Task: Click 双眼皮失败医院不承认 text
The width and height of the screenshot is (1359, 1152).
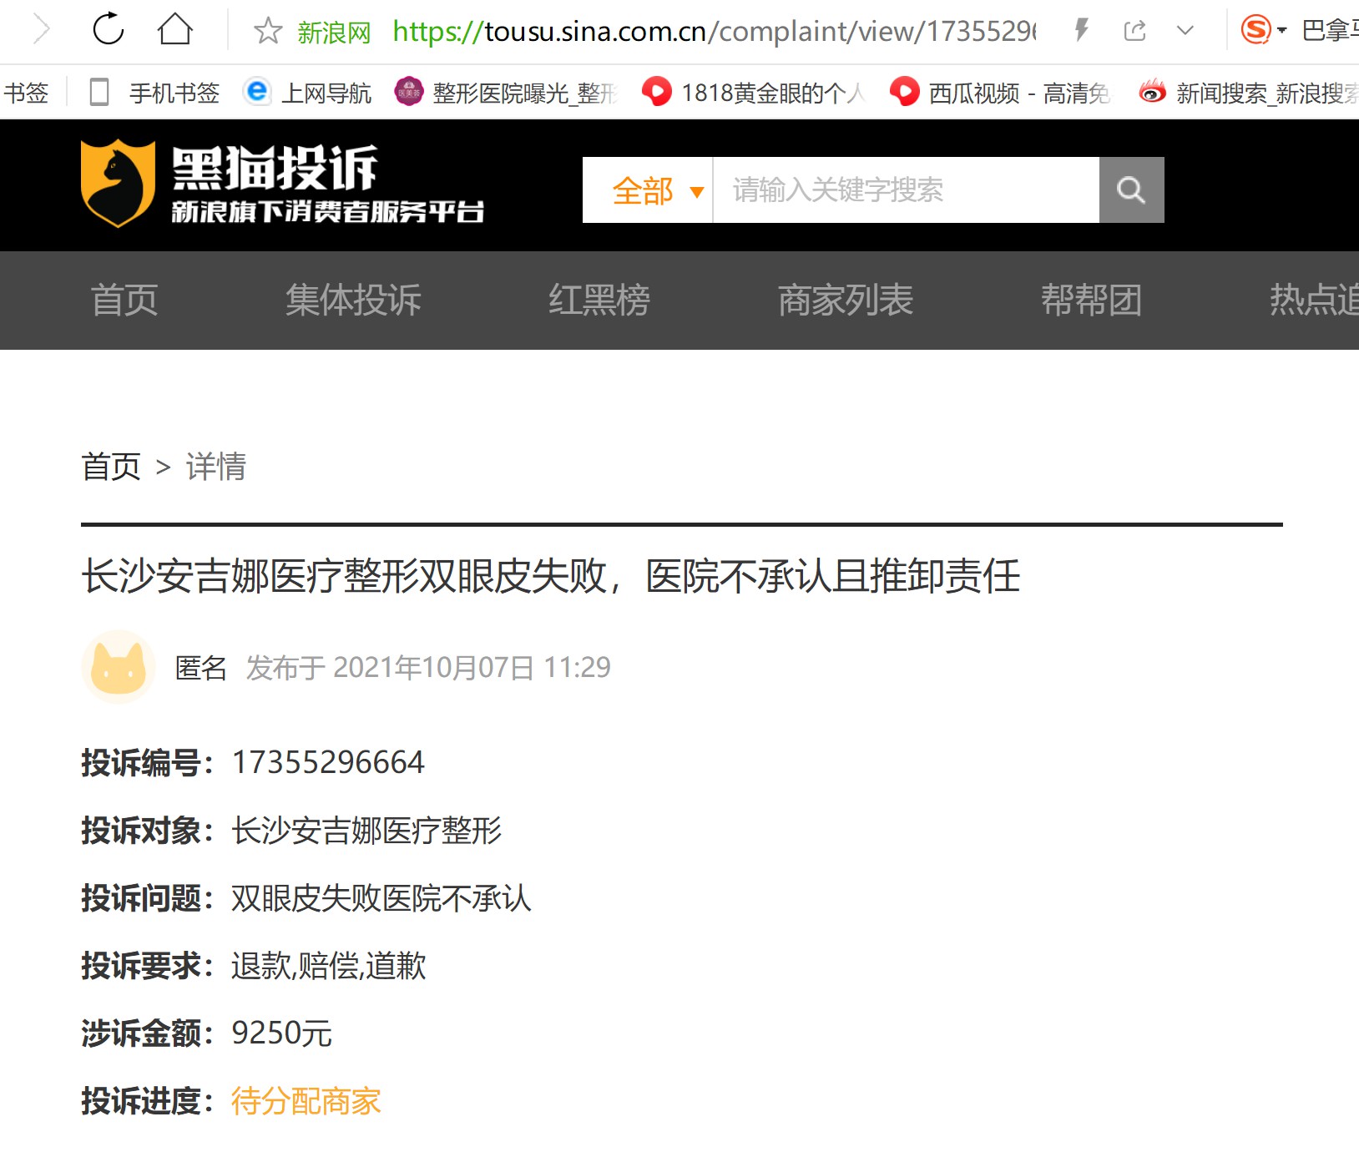Action: pos(381,898)
